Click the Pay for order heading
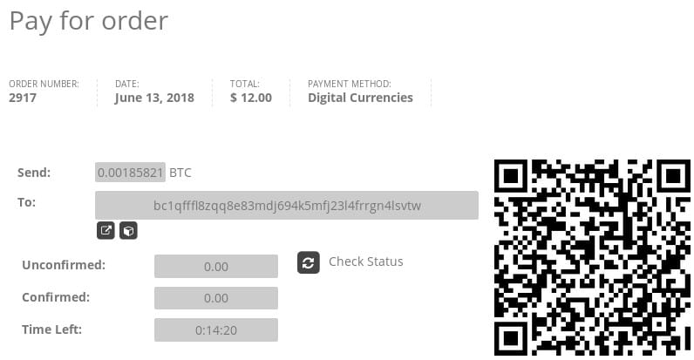The image size is (694, 360). coord(89,21)
